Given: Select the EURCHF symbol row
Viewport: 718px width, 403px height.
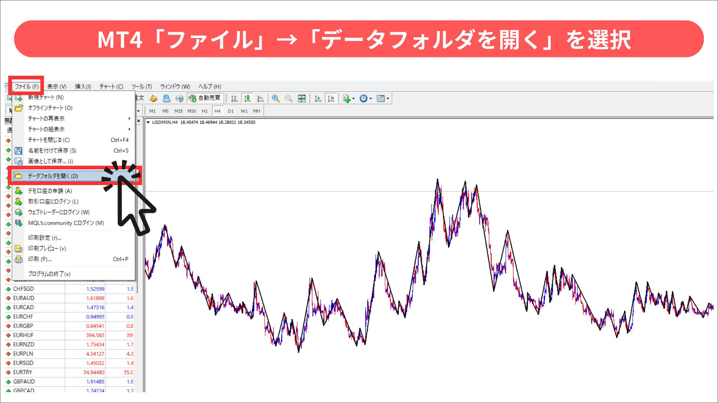Looking at the screenshot, I should [69, 317].
